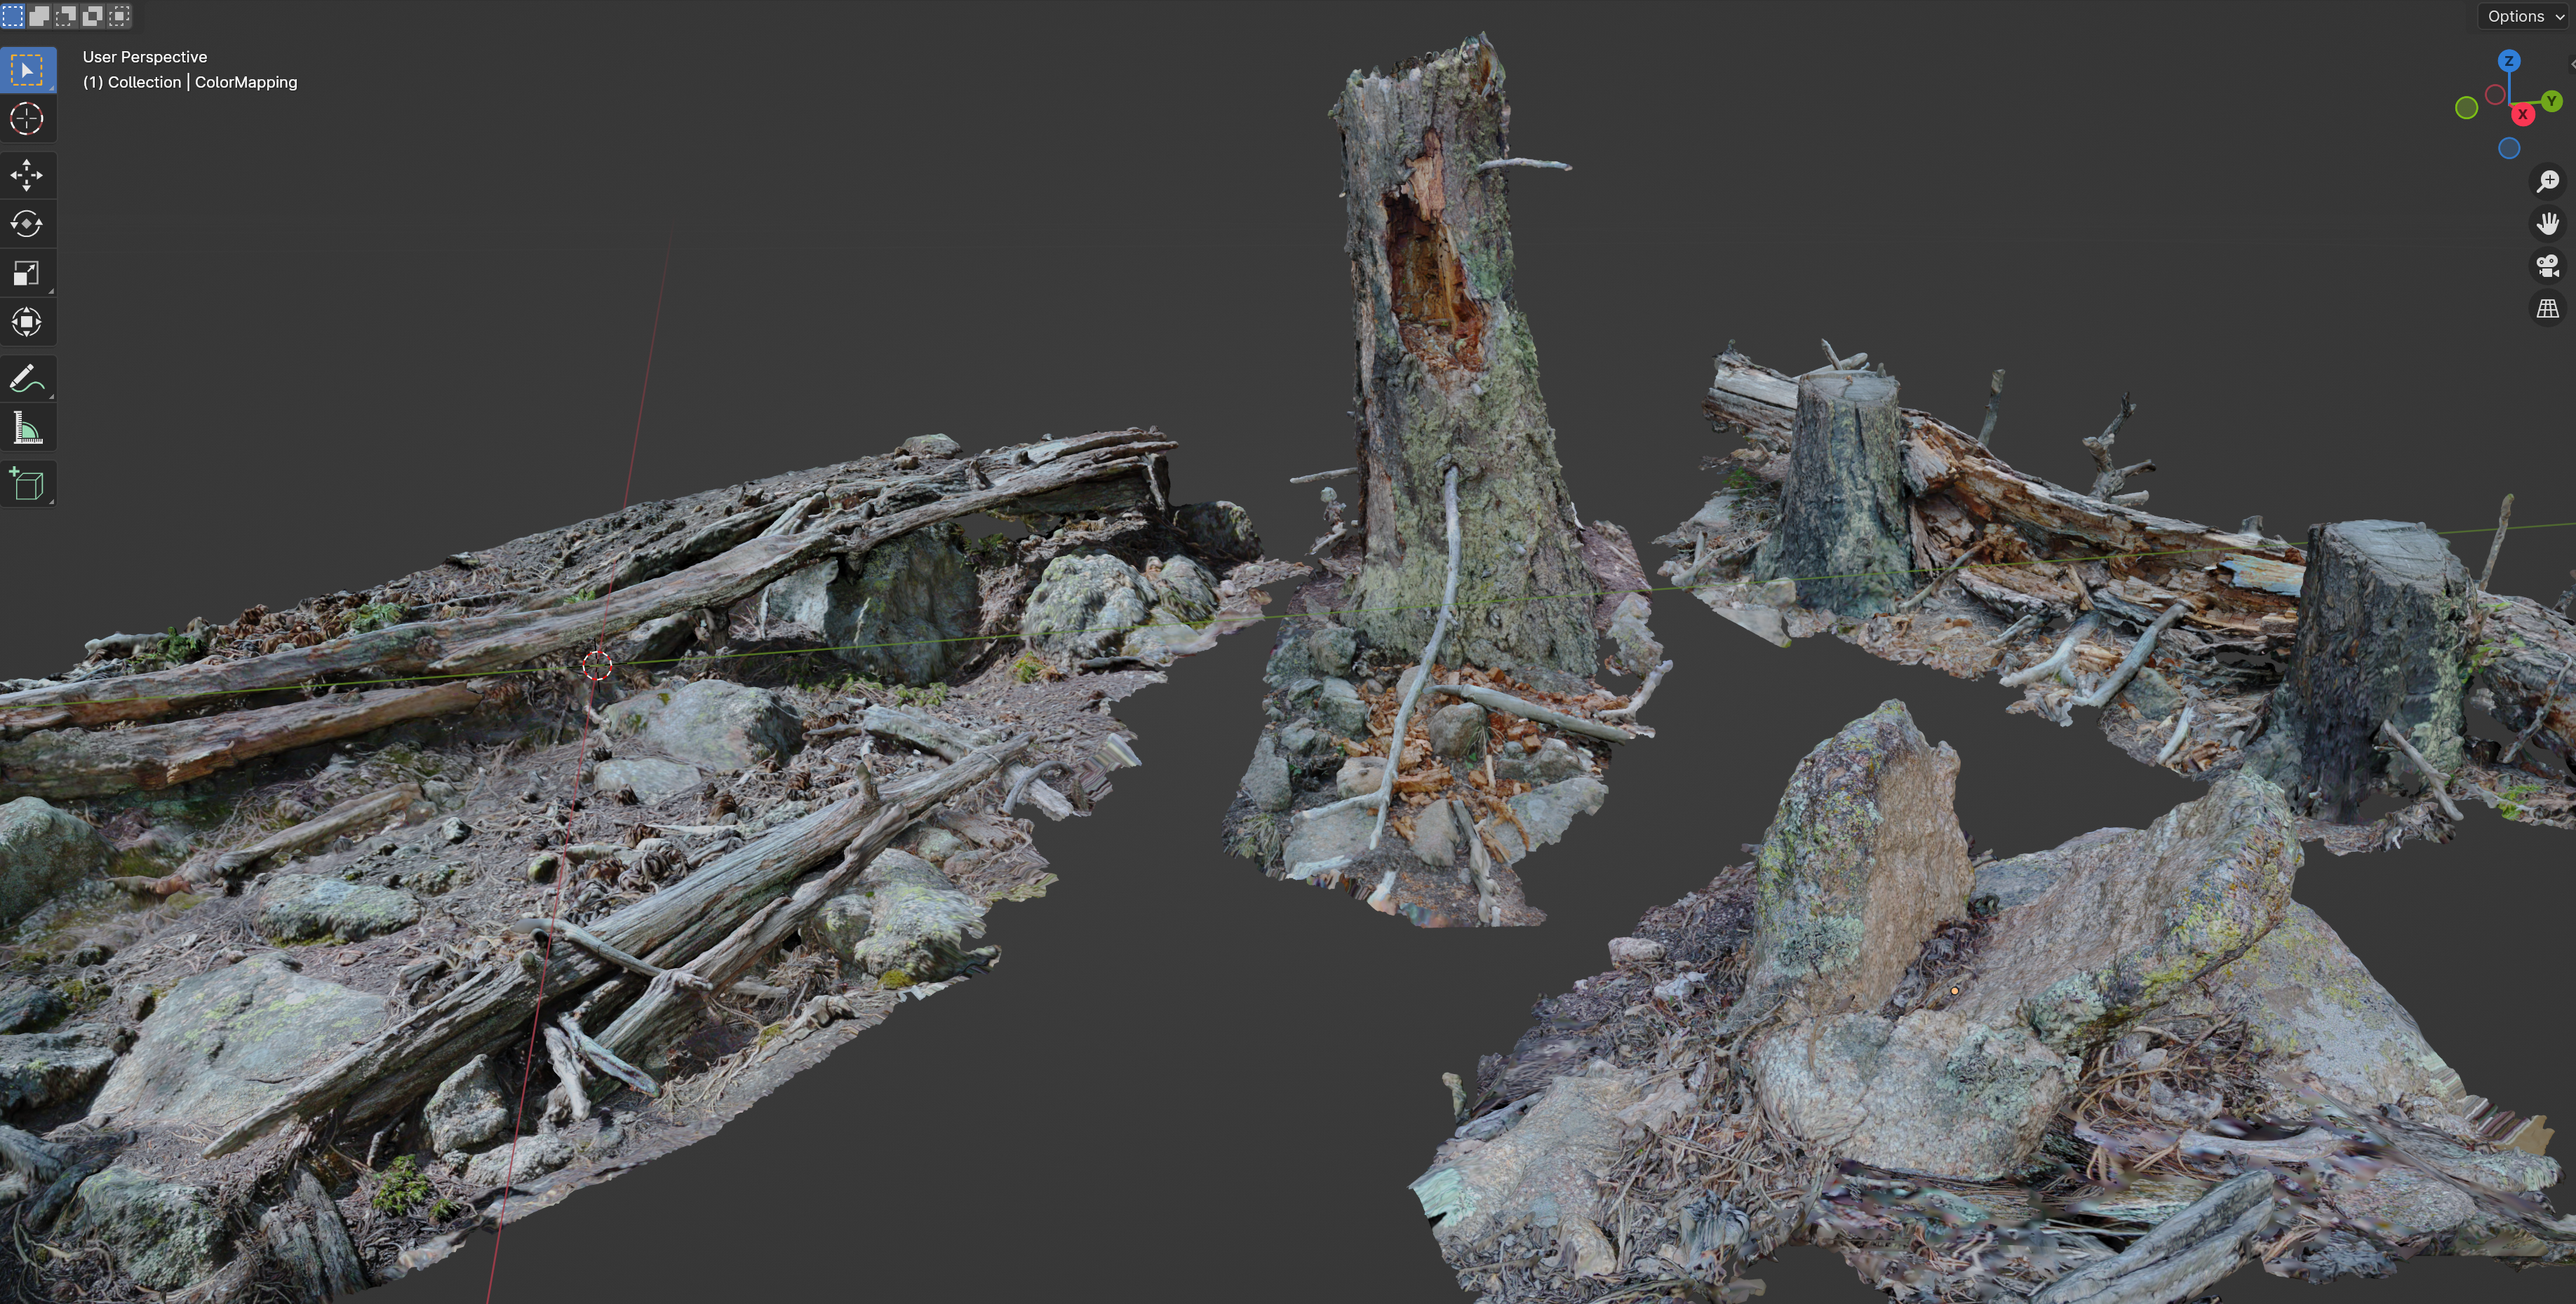This screenshot has height=1304, width=2576.
Task: Click the hand pan view icon
Action: pyautogui.click(x=2547, y=224)
